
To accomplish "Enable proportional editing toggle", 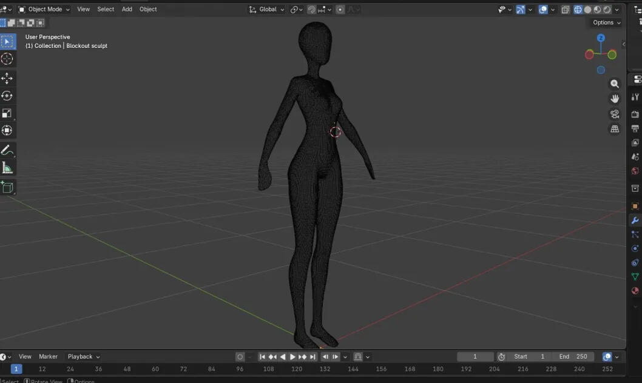I will pyautogui.click(x=340, y=10).
